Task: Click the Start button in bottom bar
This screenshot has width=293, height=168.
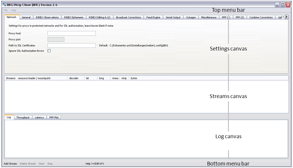Action: point(42,164)
